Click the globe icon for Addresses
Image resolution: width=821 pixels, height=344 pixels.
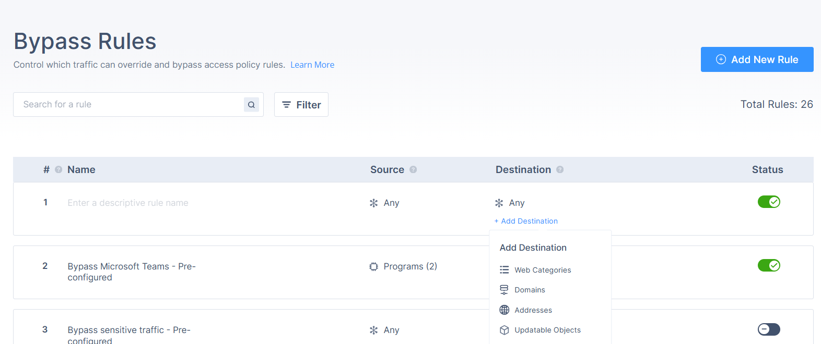[x=504, y=310]
